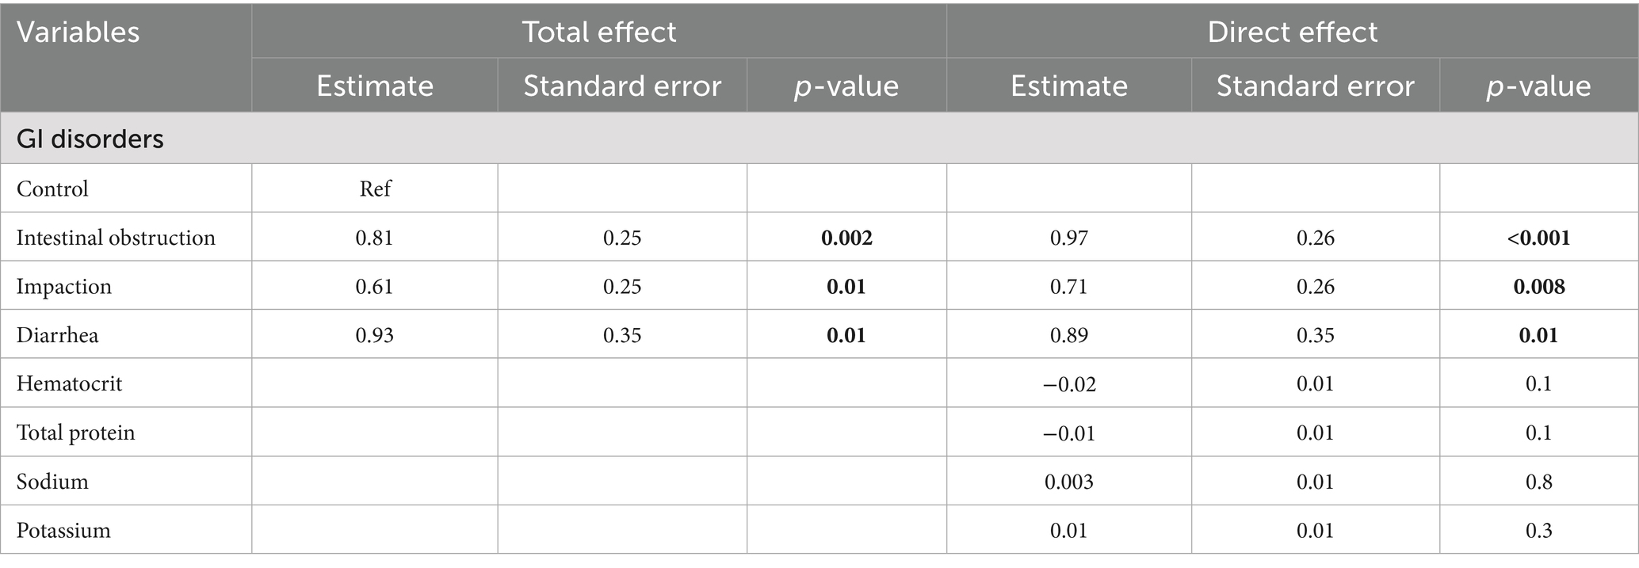Viewport: 1639px width, 568px height.
Task: Select the Total effect header cell
Action: tap(598, 32)
